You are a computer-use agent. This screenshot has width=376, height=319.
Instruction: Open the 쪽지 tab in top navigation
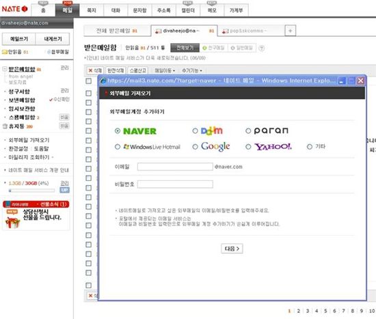92,10
